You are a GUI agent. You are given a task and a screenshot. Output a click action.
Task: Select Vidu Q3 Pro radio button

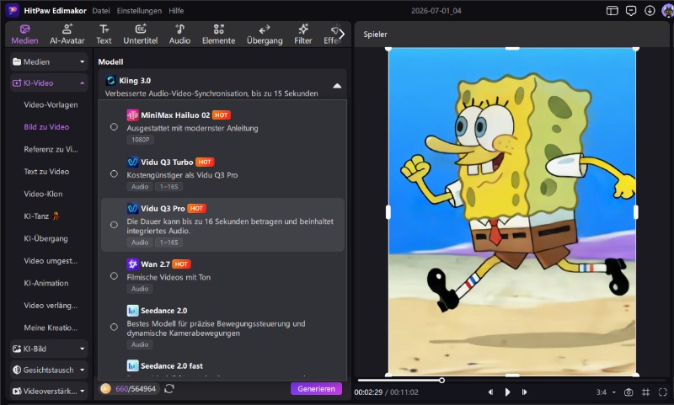tap(114, 225)
